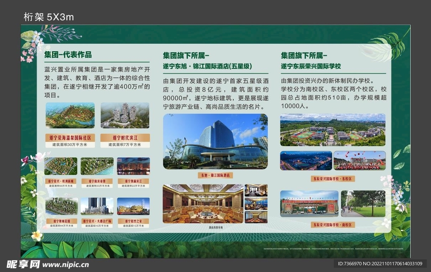Open the 遂宁荣兴·欧洲新城 thumbnail
Screen dimensions: 431x272
pos(61,166)
